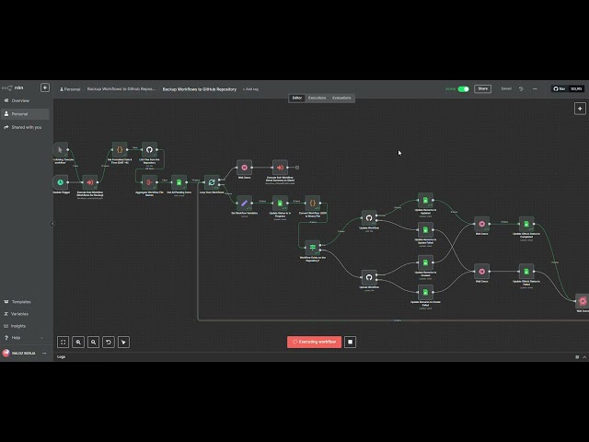Open the Execute Sub-Workflow (Workflows for Backup) node
Screen dimensions: 589x442
point(90,182)
